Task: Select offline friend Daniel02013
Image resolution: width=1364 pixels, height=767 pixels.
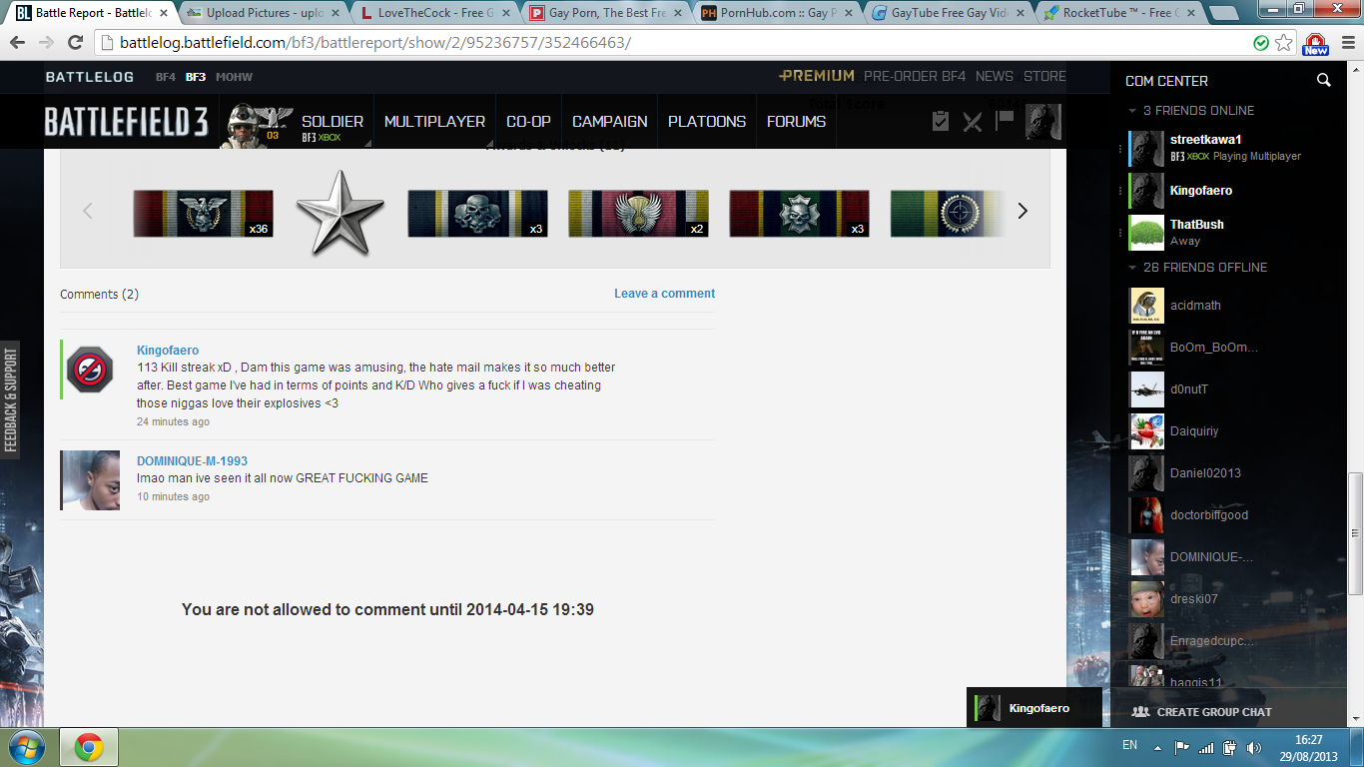Action: (x=1205, y=473)
